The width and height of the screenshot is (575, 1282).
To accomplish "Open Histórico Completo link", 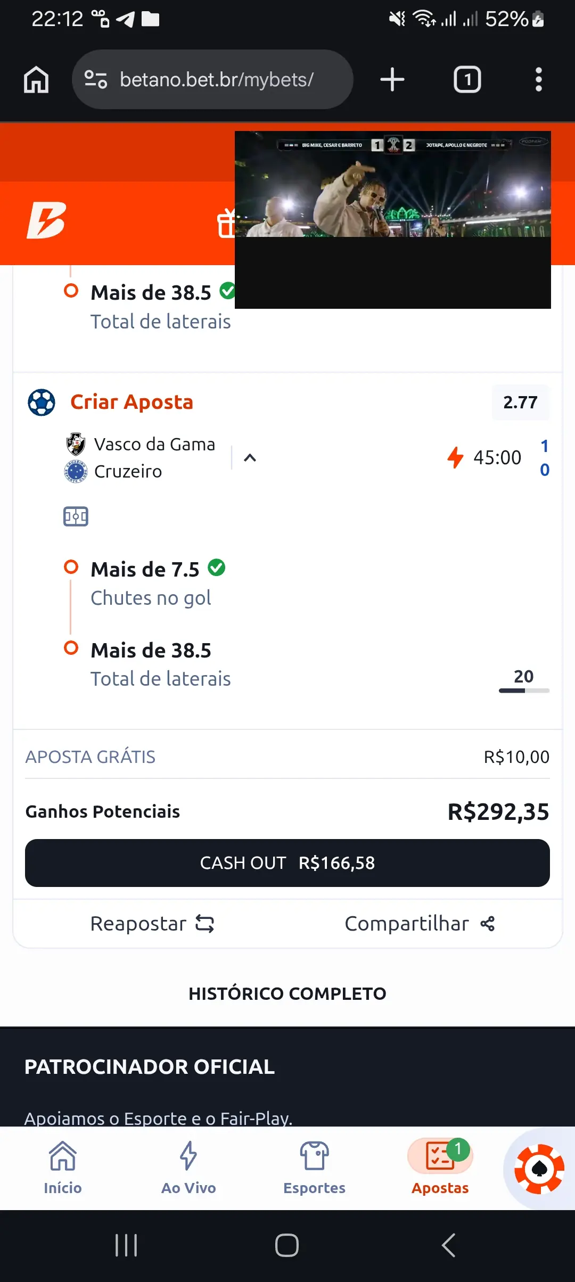I will click(x=287, y=993).
